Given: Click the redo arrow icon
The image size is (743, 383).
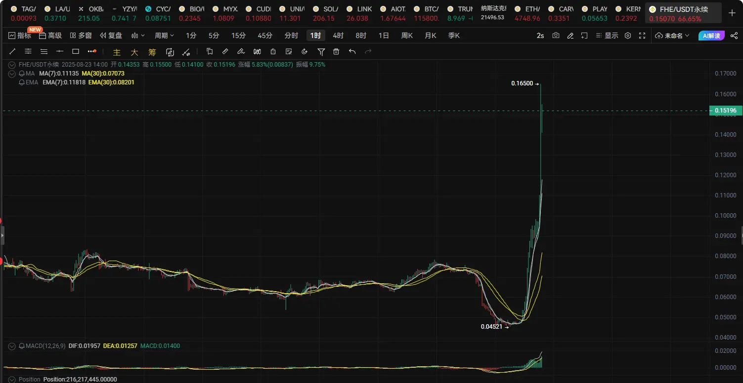Looking at the screenshot, I should (368, 51).
